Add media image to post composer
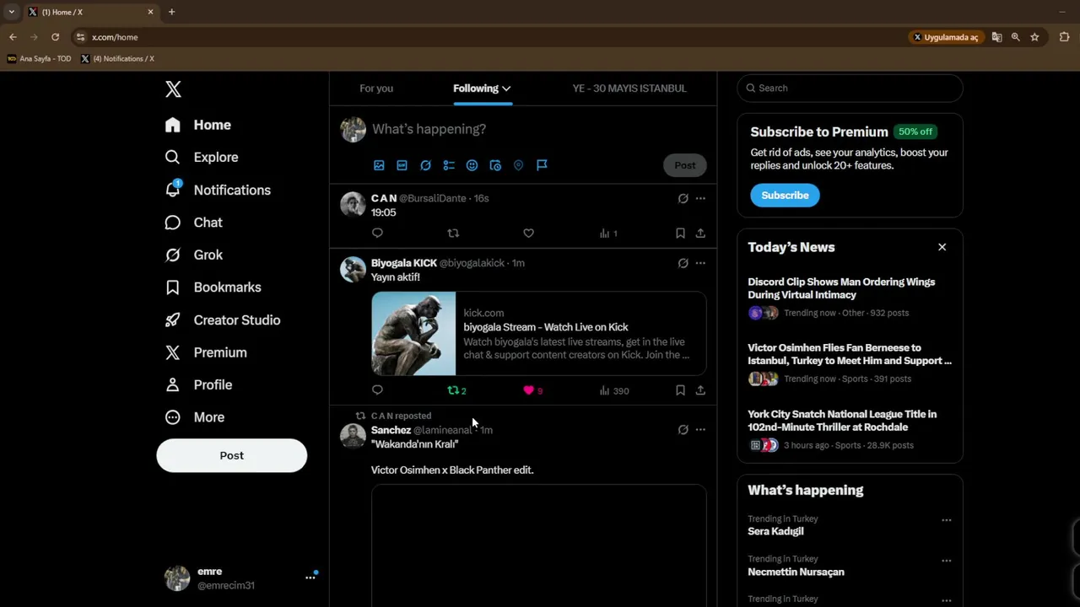This screenshot has width=1080, height=607. [x=379, y=165]
